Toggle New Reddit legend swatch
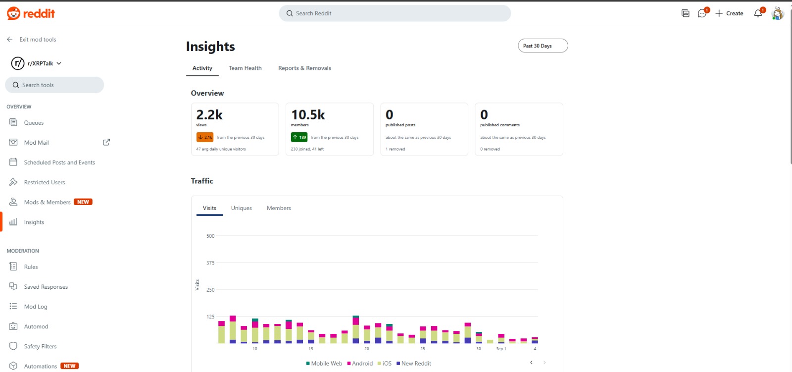 pyautogui.click(x=398, y=364)
